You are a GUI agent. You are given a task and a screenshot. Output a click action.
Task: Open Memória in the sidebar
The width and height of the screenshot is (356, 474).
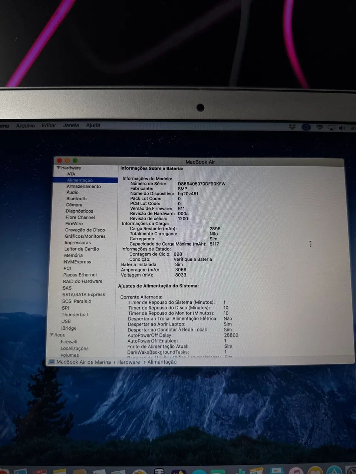[x=73, y=255]
